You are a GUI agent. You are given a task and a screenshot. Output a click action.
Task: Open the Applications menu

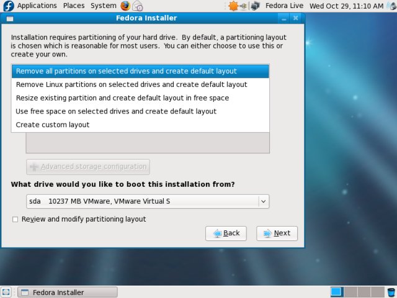coord(37,6)
